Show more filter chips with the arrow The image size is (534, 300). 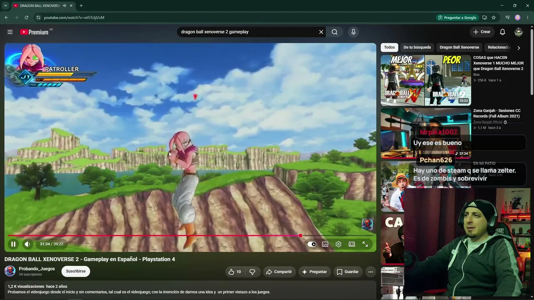click(x=519, y=47)
